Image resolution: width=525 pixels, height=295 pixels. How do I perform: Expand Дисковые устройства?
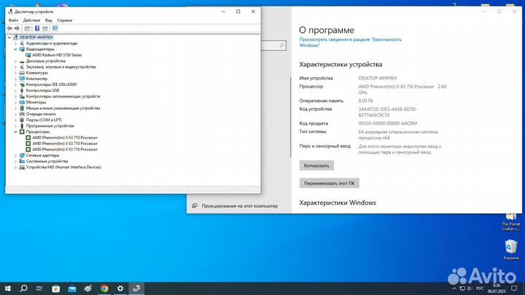pos(15,61)
